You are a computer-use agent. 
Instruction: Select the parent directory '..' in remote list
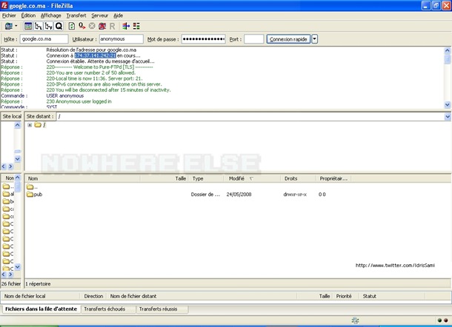(x=32, y=187)
